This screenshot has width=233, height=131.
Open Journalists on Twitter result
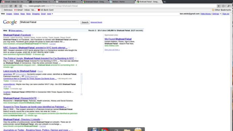tap(37, 130)
